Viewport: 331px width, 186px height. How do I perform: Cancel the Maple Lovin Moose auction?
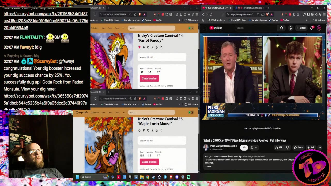click(149, 162)
